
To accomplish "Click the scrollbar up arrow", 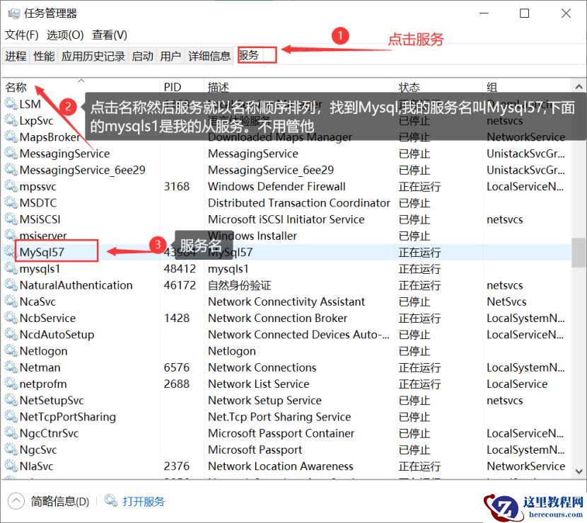I will pos(579,87).
